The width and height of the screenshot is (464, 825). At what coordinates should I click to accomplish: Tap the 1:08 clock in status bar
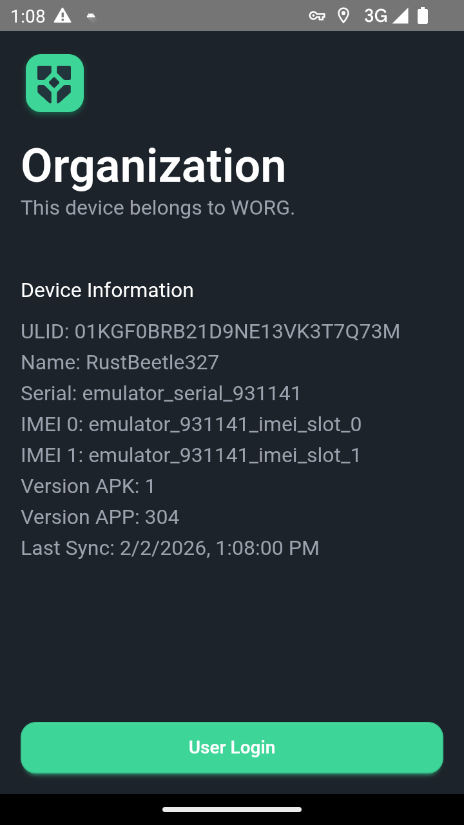click(28, 16)
